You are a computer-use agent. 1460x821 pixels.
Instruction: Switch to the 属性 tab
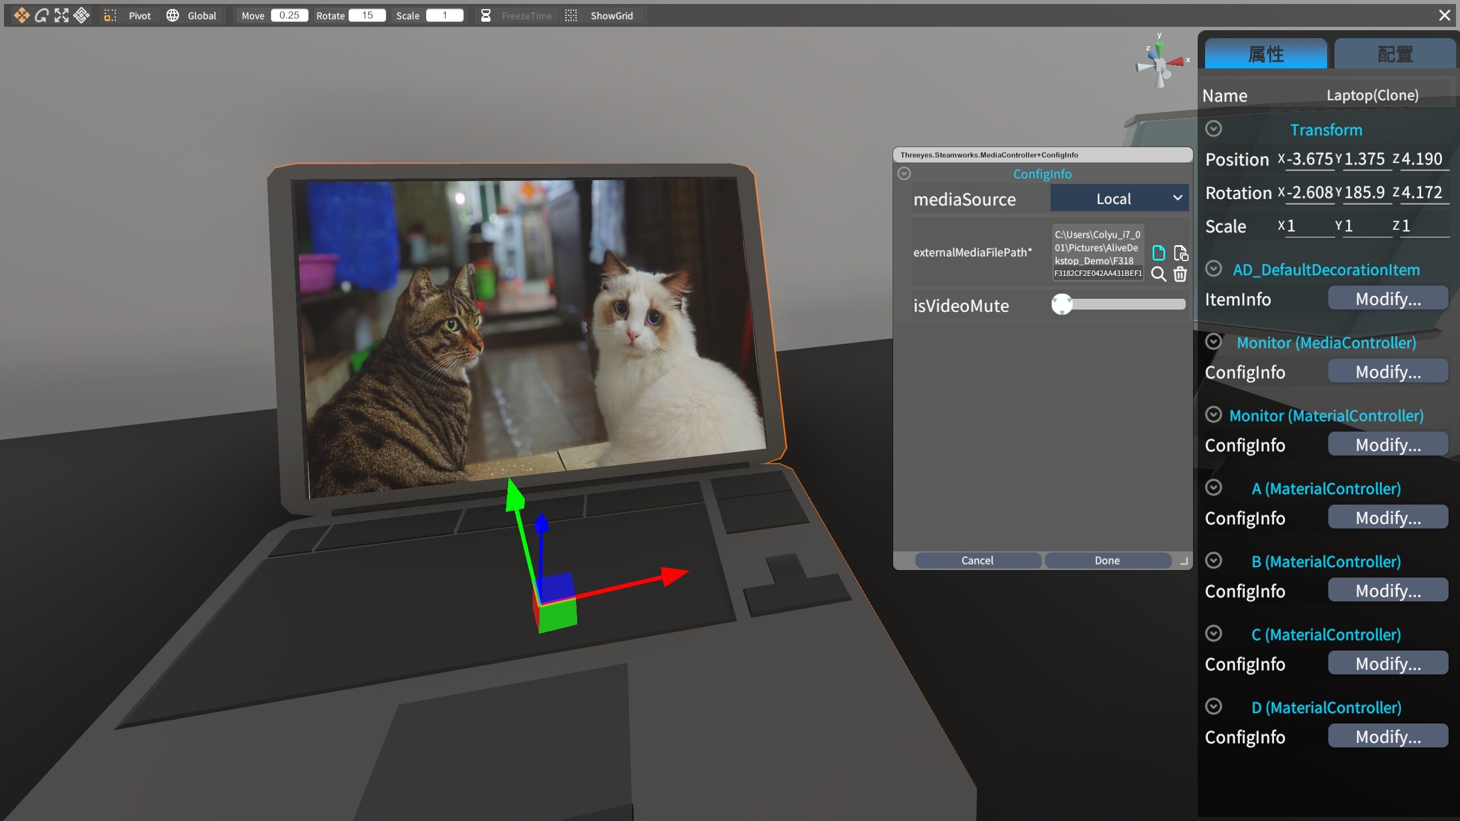(1266, 54)
